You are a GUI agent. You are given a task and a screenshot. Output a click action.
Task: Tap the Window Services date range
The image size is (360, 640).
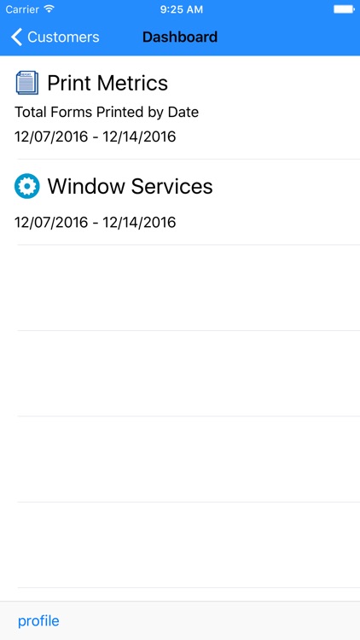95,223
